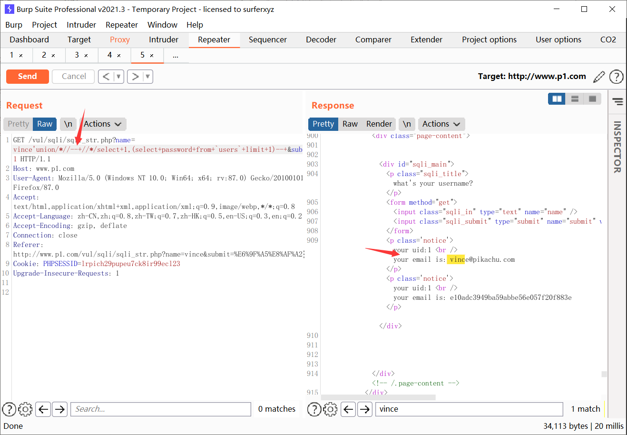Open the Help menu
627x435 pixels.
click(x=195, y=25)
